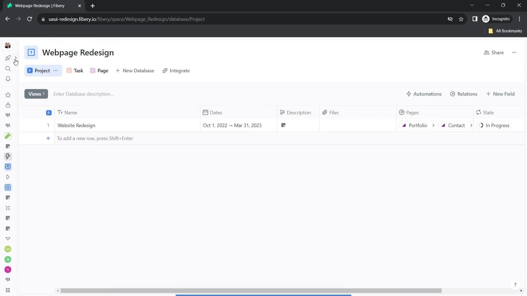
Task: Click the starred/favorites icon in sidebar
Action: 8,95
